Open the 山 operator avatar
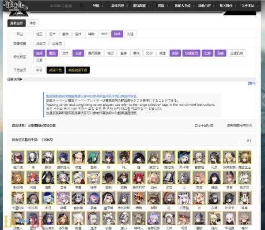The image size is (265, 230). (184, 178)
